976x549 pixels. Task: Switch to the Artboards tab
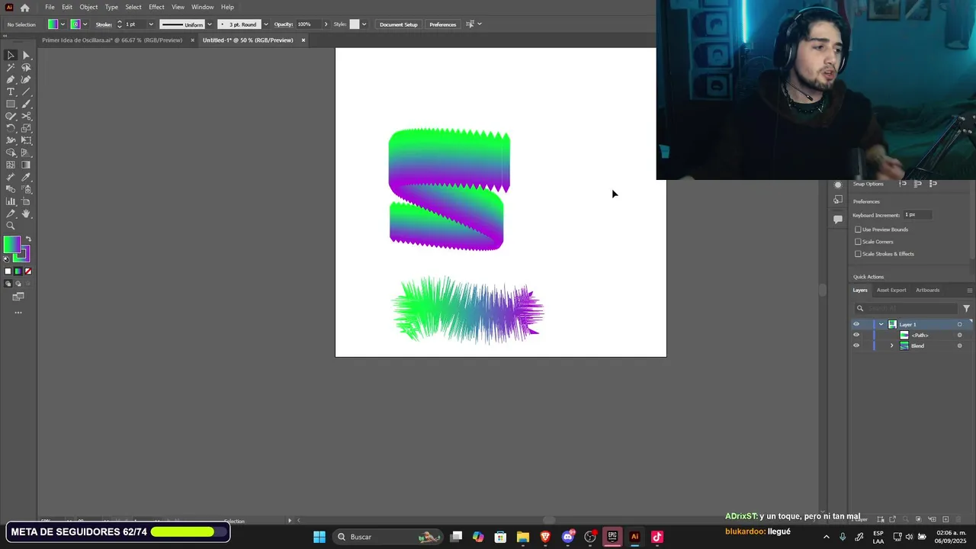point(927,290)
